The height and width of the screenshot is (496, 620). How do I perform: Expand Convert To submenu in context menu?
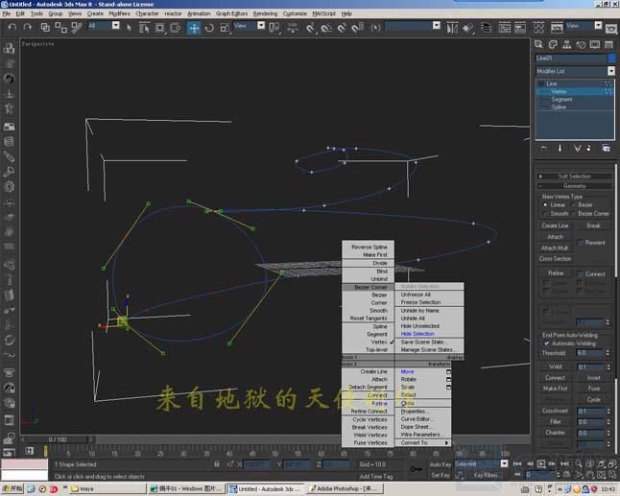[x=423, y=443]
